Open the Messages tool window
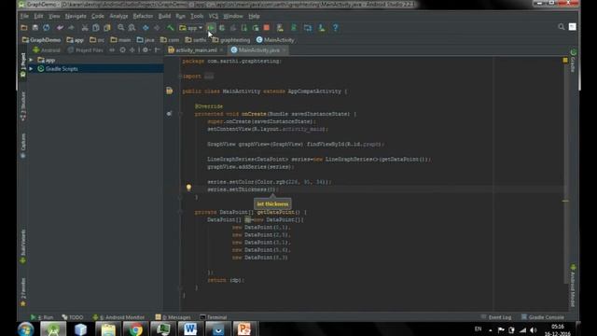 coord(173,317)
